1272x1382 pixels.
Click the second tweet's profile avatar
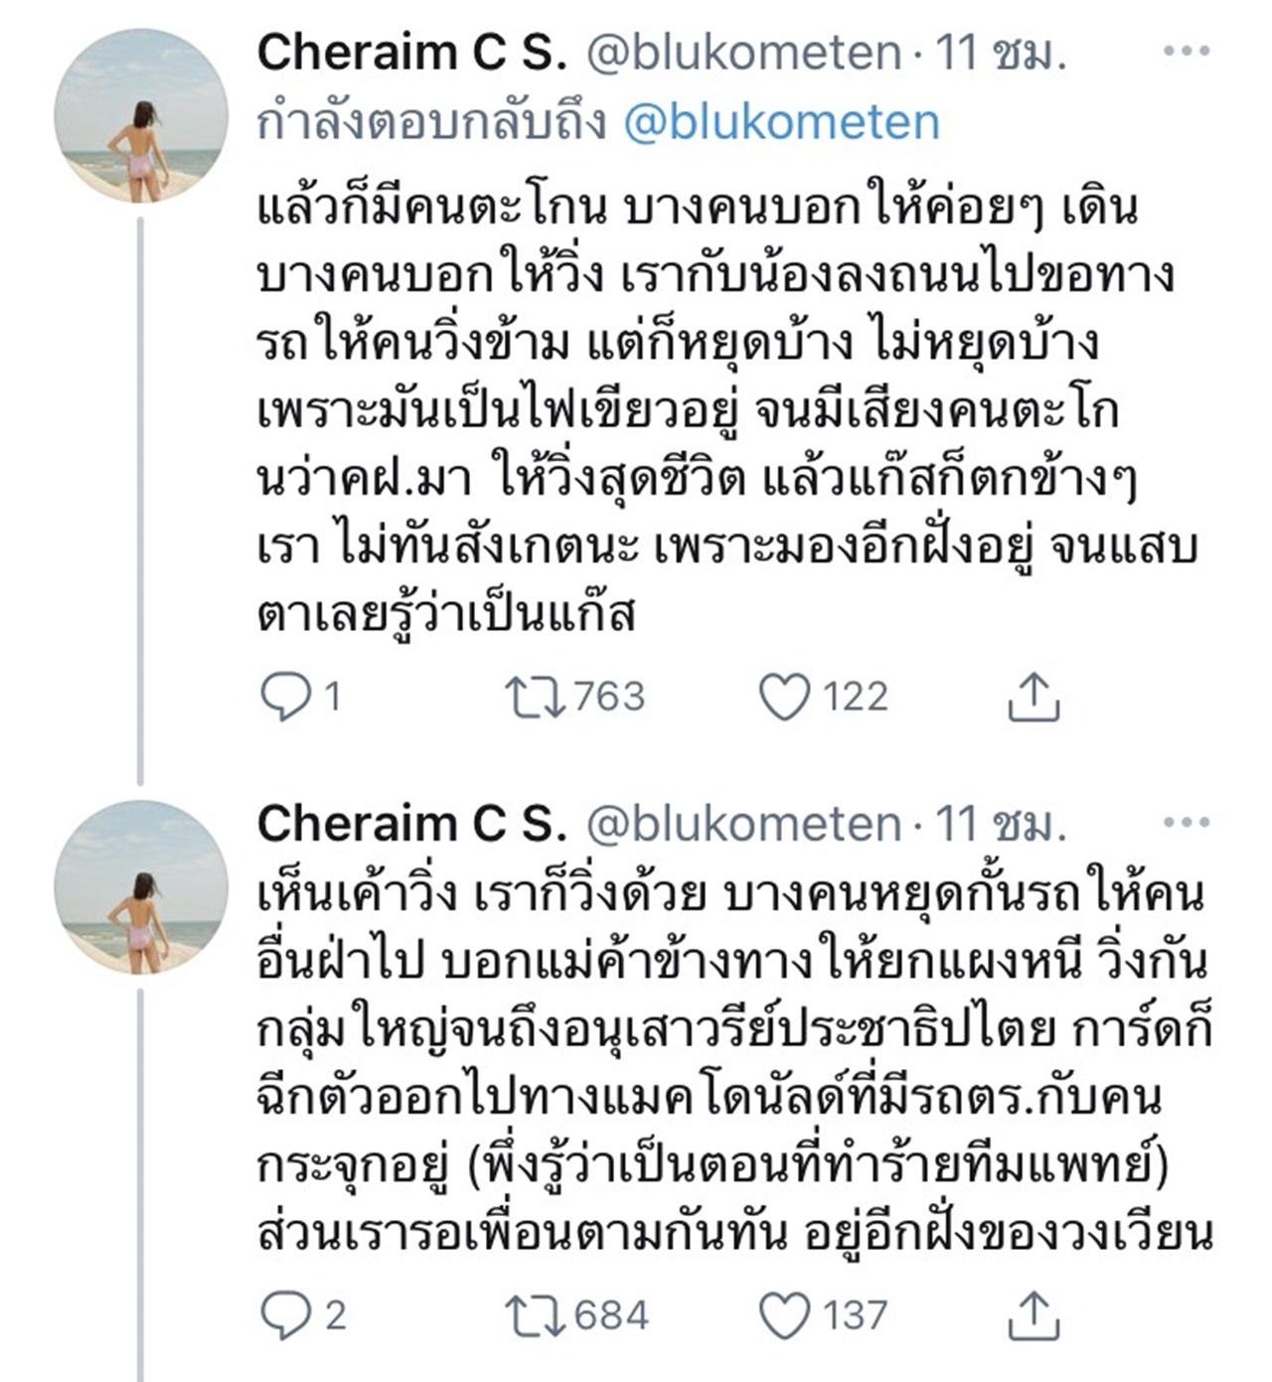140,887
